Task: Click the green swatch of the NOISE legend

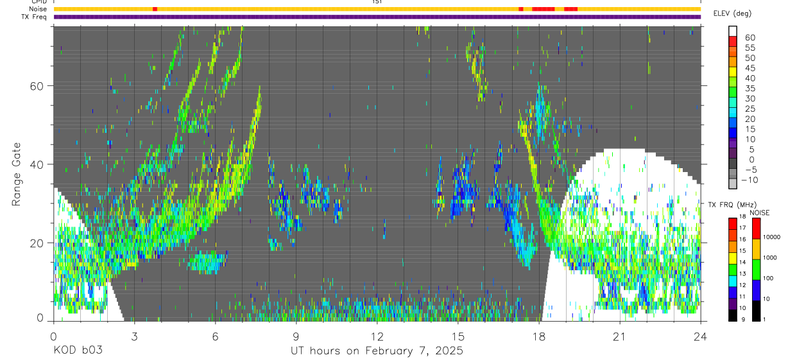Action: (x=756, y=269)
